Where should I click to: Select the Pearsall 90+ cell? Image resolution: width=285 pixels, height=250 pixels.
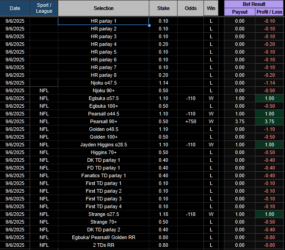click(x=104, y=121)
